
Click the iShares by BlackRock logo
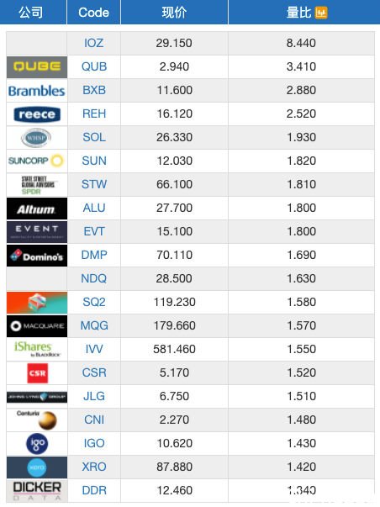(37, 349)
